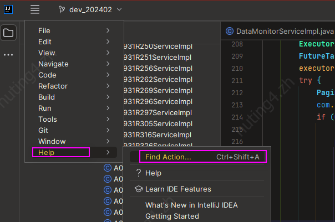Click editor line number 211

pyautogui.click(x=237, y=81)
